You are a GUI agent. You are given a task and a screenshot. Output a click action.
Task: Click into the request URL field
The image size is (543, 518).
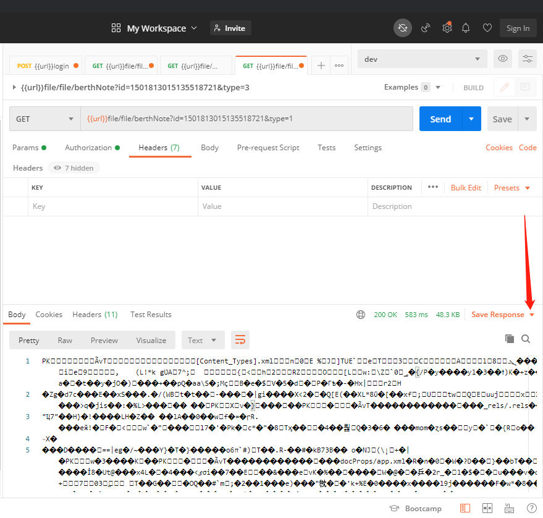tap(246, 119)
